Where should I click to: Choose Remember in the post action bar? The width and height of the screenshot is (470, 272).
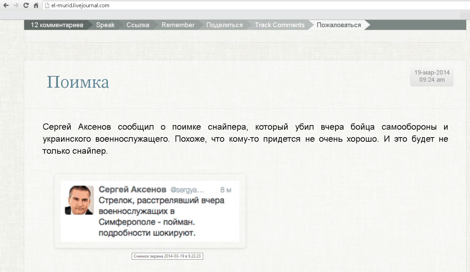click(178, 25)
